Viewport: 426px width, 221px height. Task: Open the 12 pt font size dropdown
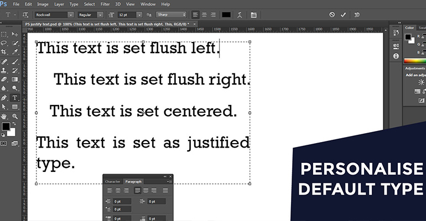[x=139, y=15]
